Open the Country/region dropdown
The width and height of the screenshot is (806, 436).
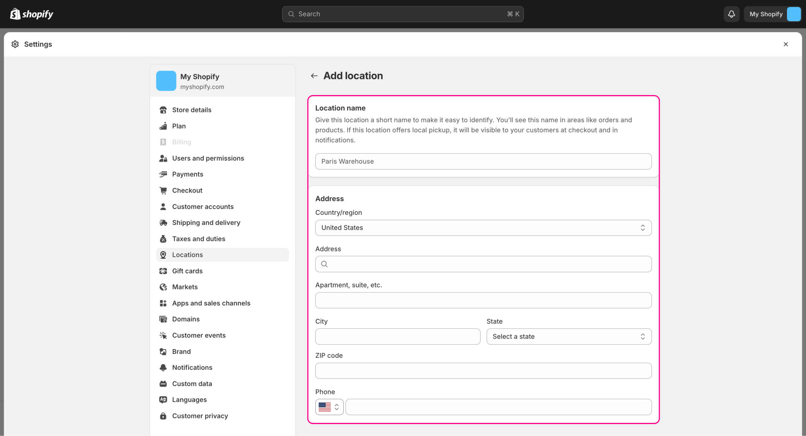click(483, 228)
